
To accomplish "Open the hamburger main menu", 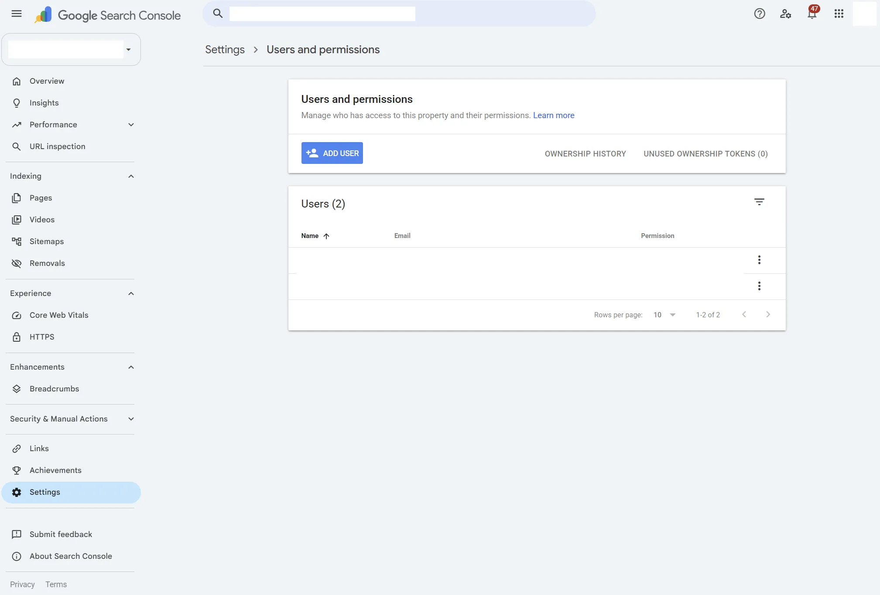I will [17, 14].
